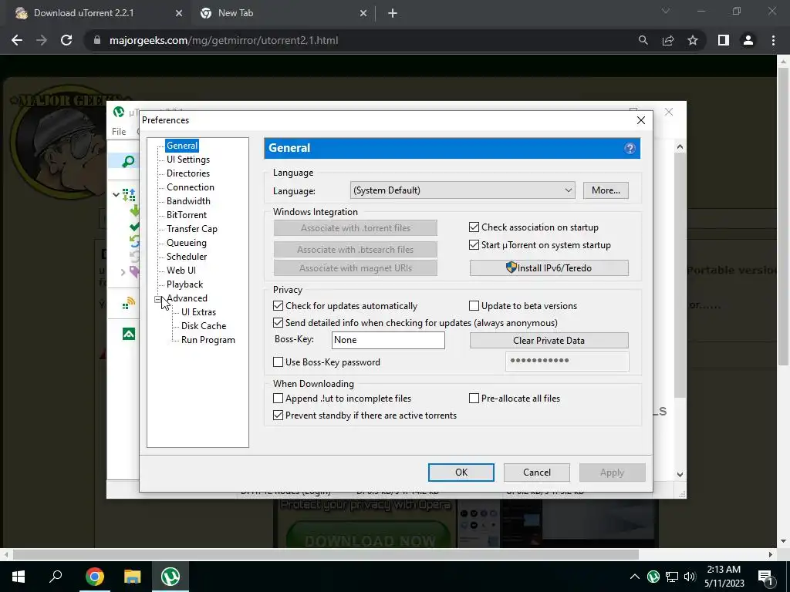
Task: Click the search magnifier icon in uTorrent sidebar
Action: (x=129, y=161)
